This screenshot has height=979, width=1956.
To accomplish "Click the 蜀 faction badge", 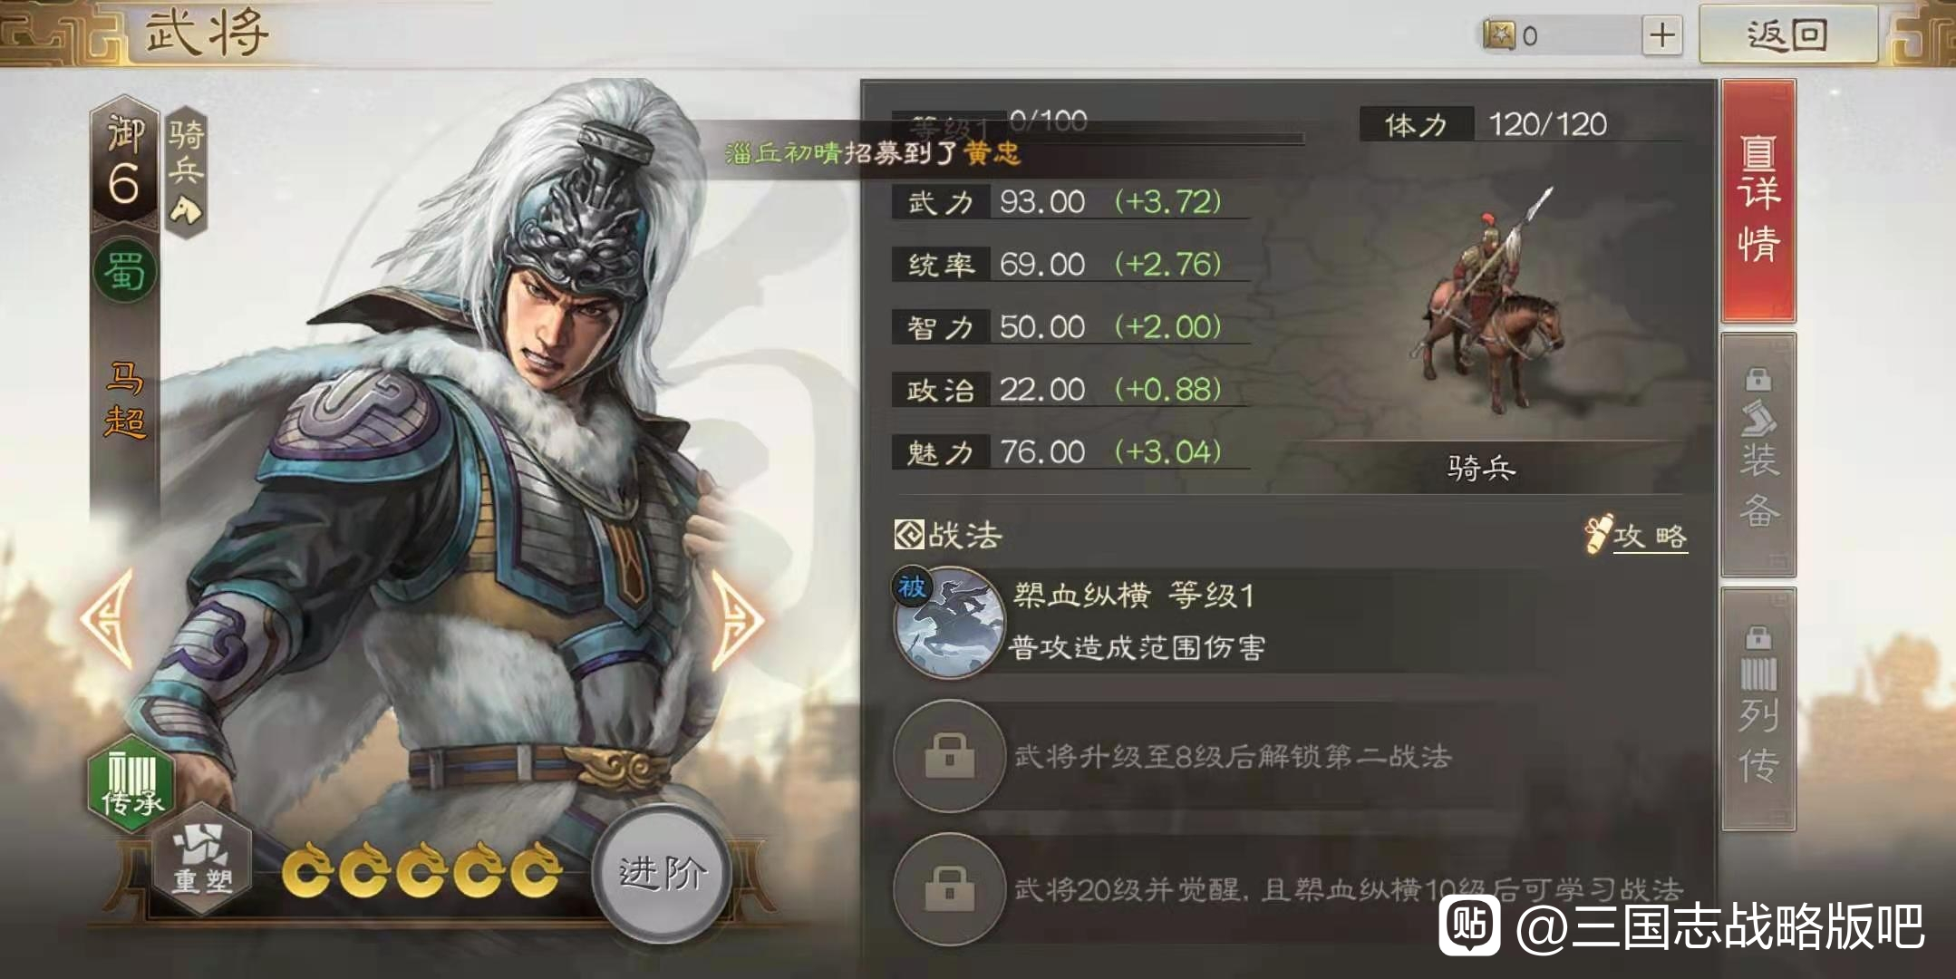I will pyautogui.click(x=125, y=271).
